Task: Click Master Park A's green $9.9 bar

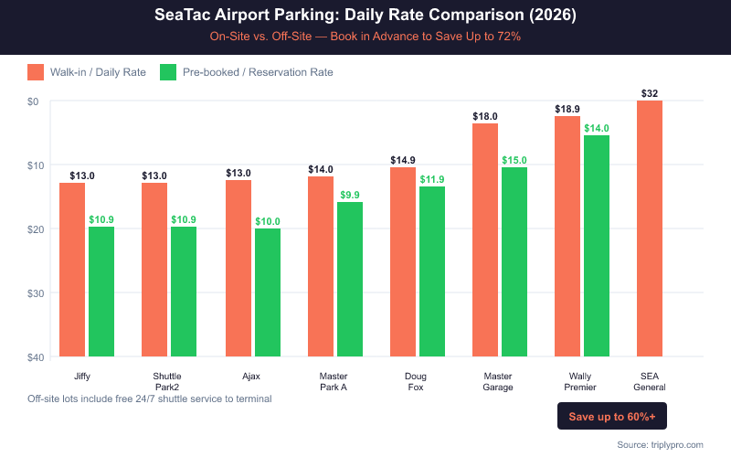Action: pyautogui.click(x=350, y=279)
